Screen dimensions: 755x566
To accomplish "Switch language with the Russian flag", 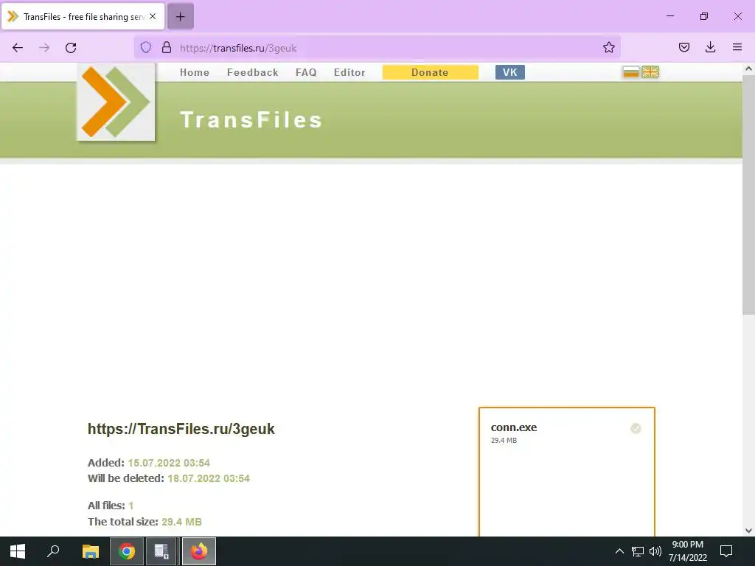I will tap(631, 72).
